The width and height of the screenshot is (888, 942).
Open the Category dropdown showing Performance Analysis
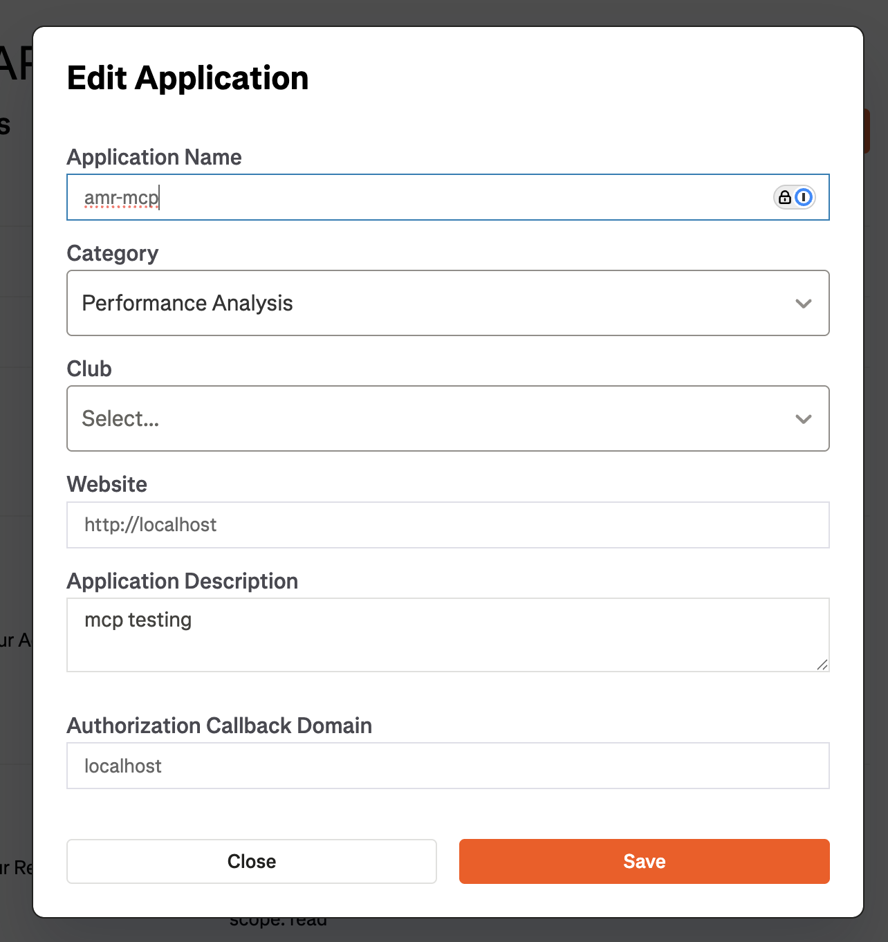tap(447, 303)
